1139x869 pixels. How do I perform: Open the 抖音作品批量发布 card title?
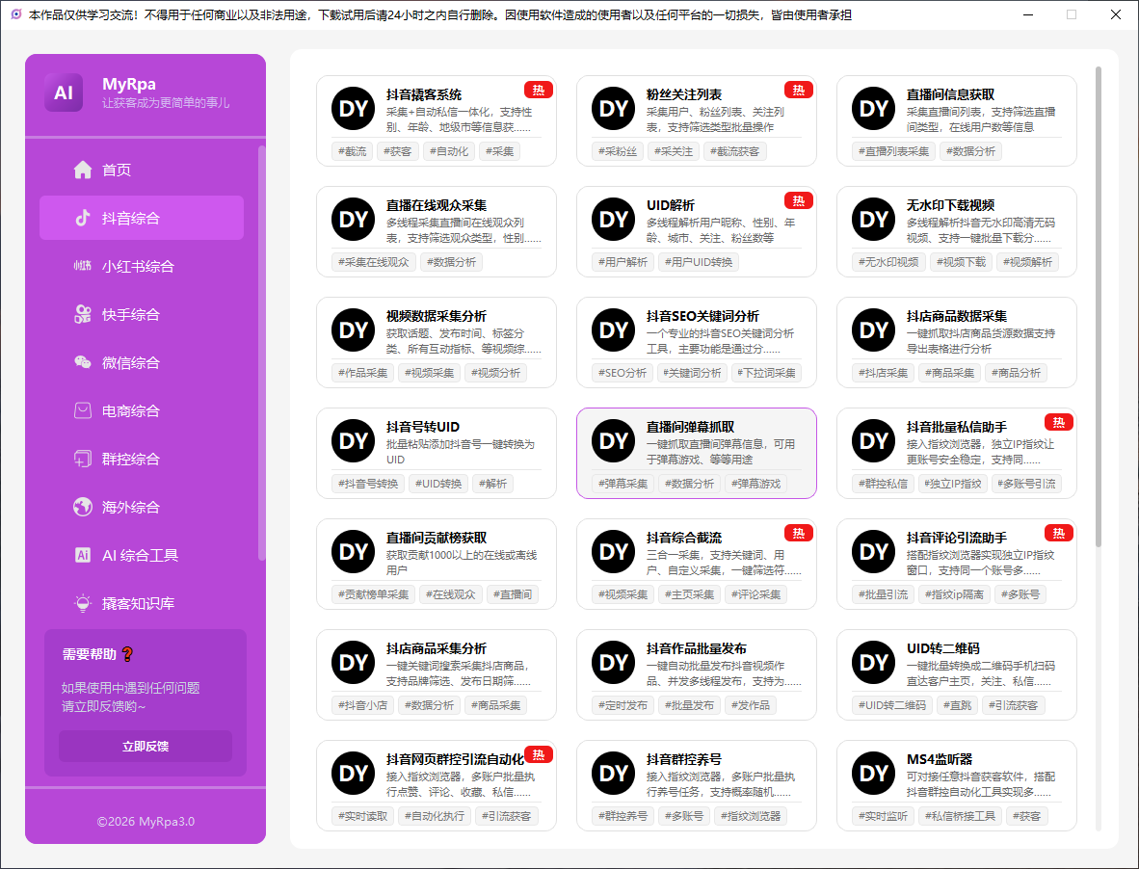[697, 648]
